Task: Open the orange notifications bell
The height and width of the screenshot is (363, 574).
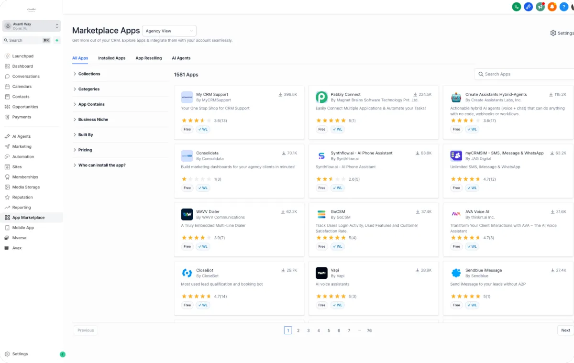Action: 552,7
